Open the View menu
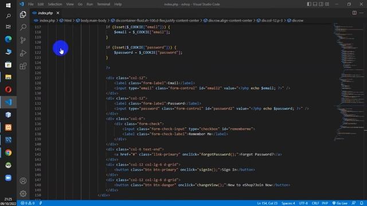 click(x=70, y=4)
